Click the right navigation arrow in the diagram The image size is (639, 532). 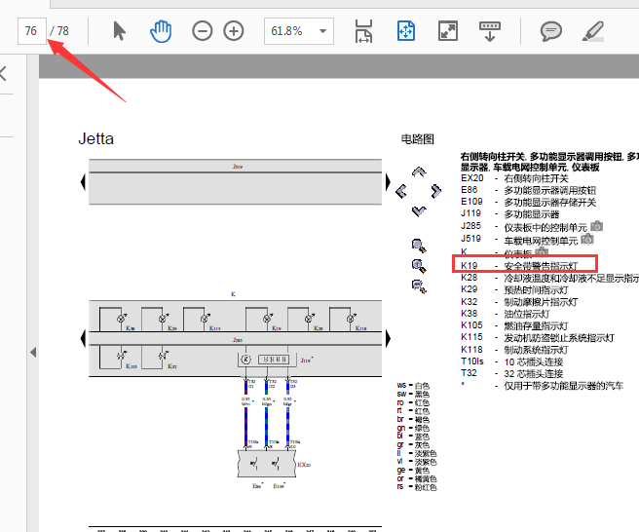pyautogui.click(x=436, y=191)
